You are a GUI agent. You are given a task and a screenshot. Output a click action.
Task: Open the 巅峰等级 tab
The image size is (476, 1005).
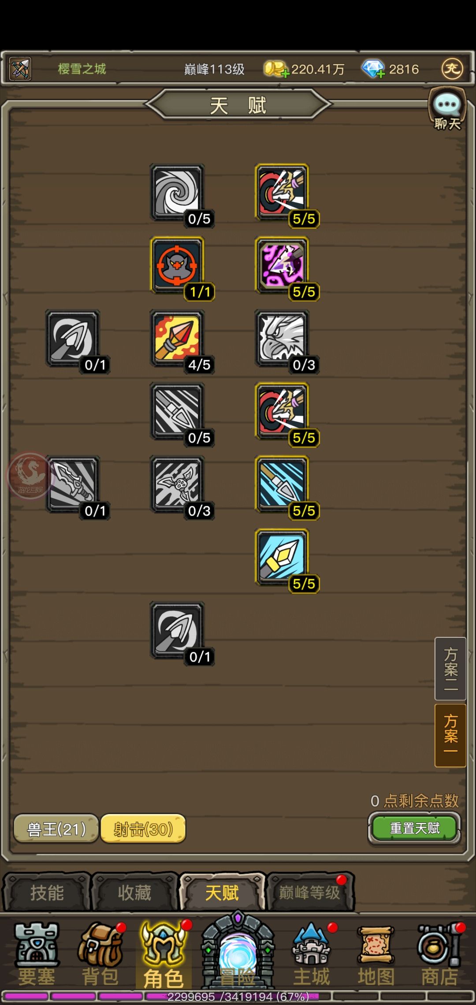coord(310,893)
